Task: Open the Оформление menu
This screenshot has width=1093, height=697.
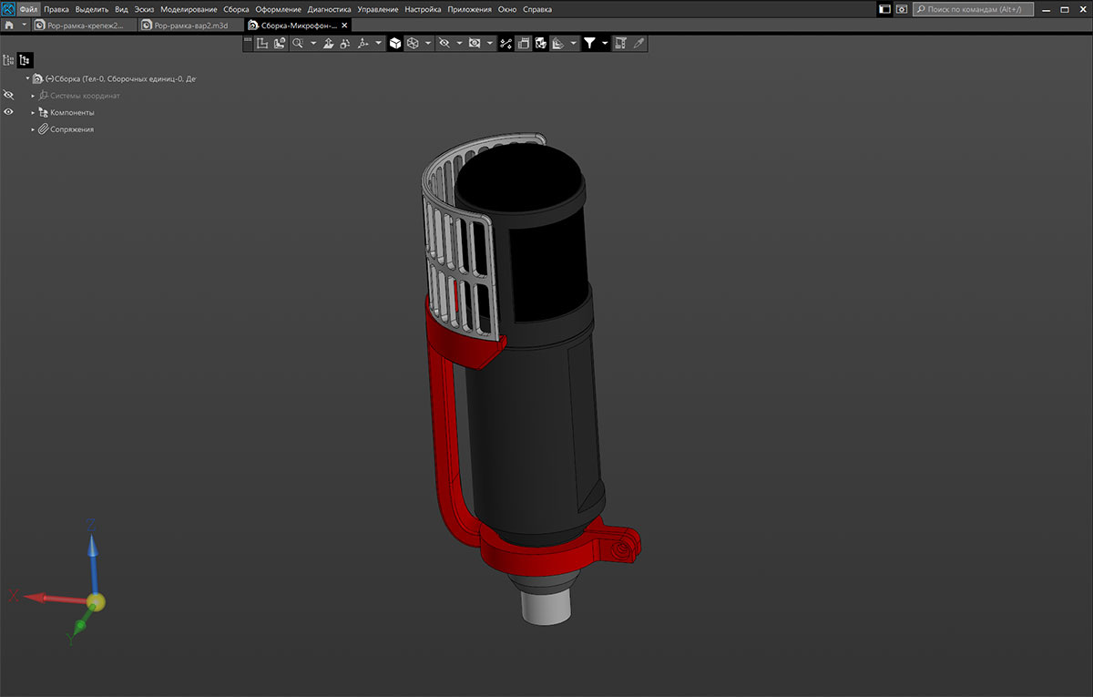Action: click(279, 9)
